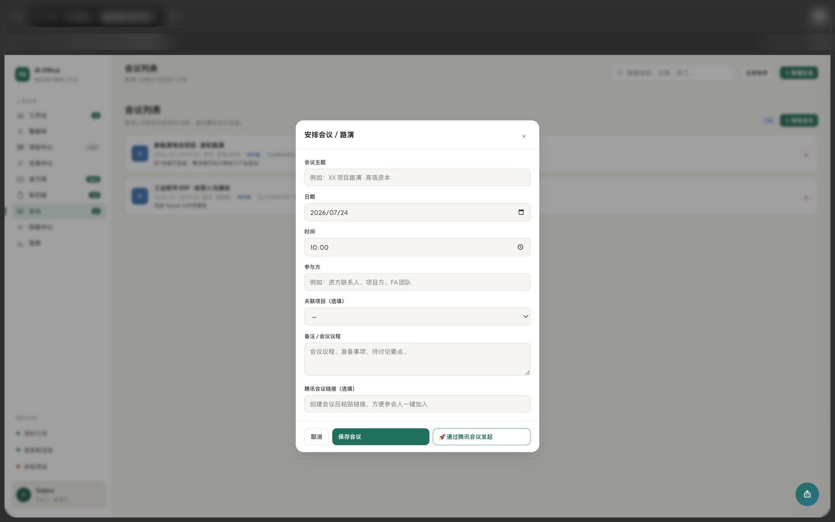Viewport: 835px width, 522px height.
Task: Click the clock icon in the 时间 field
Action: click(520, 247)
